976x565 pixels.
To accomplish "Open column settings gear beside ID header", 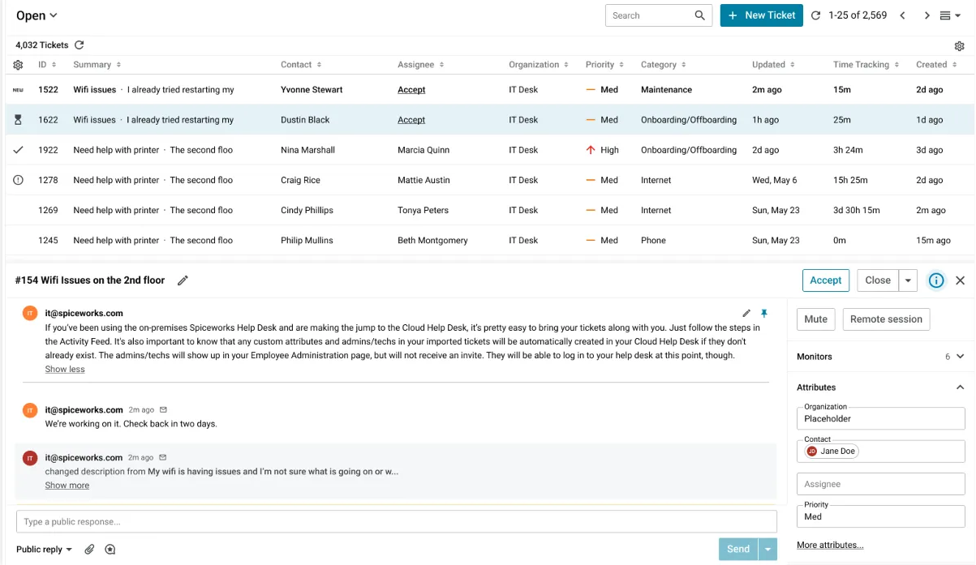I will pos(18,65).
